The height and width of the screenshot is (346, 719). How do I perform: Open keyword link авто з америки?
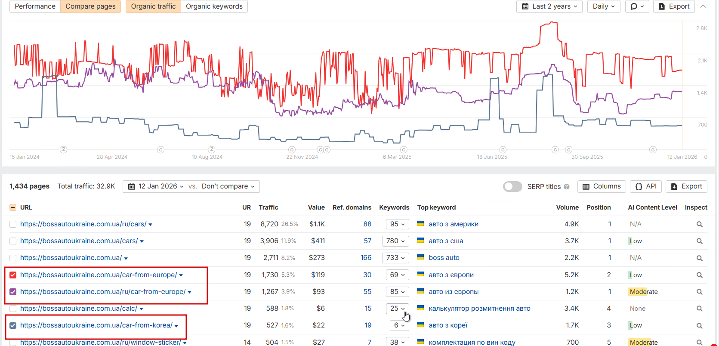454,224
